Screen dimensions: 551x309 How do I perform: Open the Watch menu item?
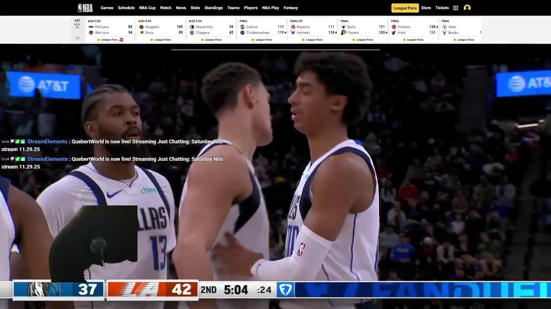pos(166,8)
